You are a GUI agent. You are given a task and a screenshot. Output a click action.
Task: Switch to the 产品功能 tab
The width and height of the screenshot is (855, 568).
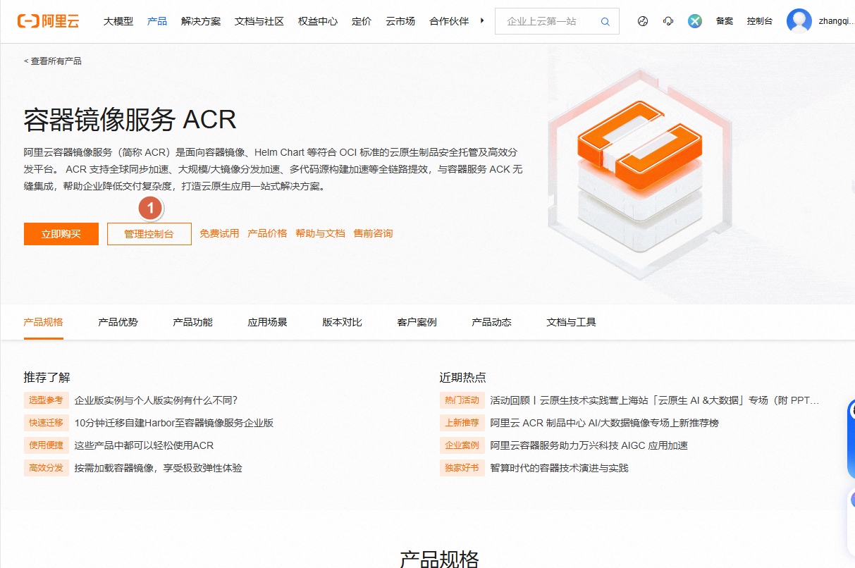pos(193,323)
